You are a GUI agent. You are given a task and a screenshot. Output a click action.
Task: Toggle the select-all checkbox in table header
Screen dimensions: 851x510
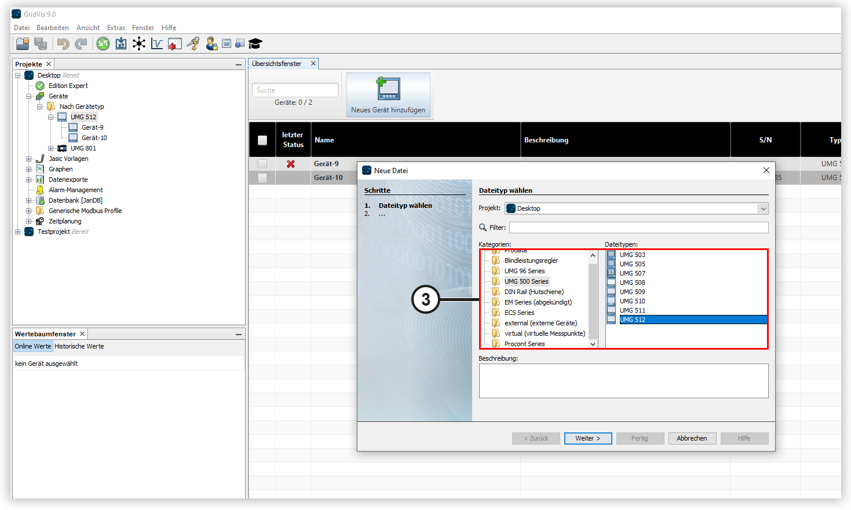[x=262, y=140]
